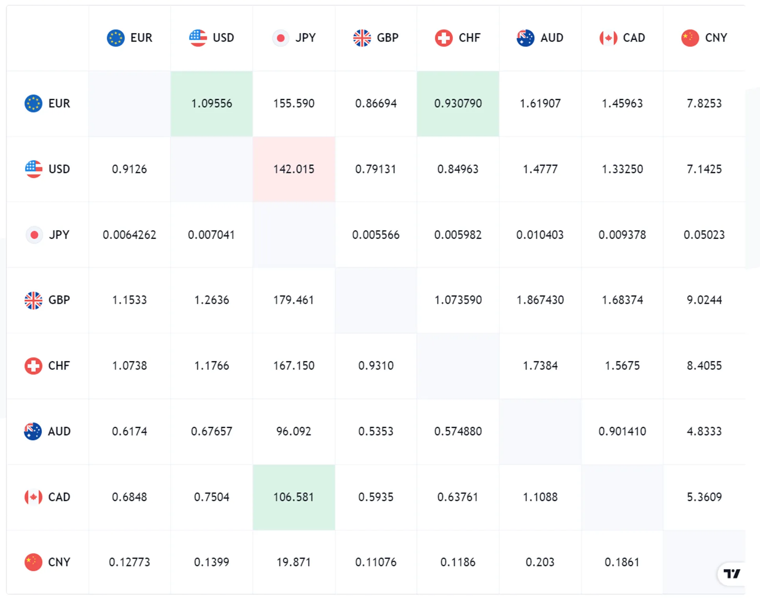Click the GBP/AUD rate 1.867430
The height and width of the screenshot is (600, 760).
point(540,300)
